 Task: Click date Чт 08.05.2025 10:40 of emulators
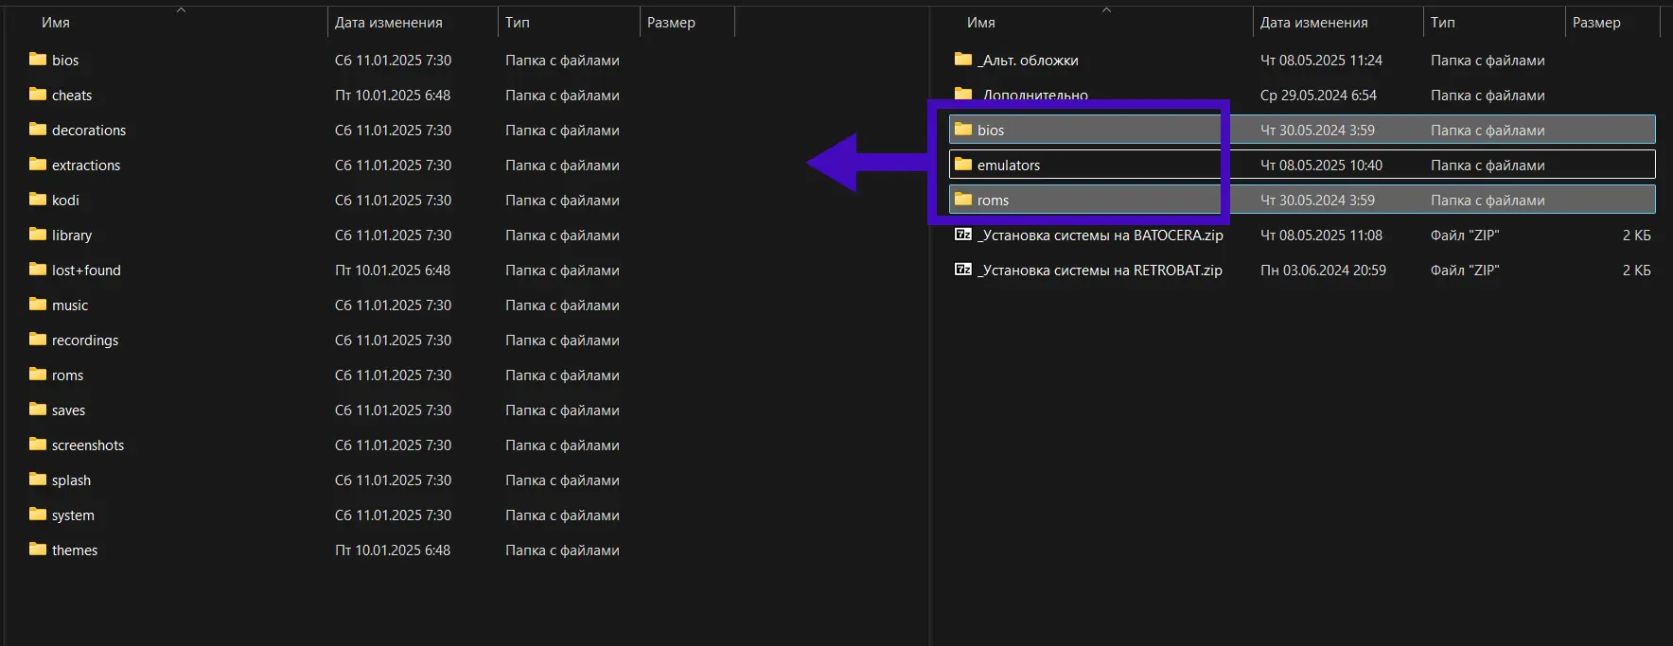(1321, 166)
